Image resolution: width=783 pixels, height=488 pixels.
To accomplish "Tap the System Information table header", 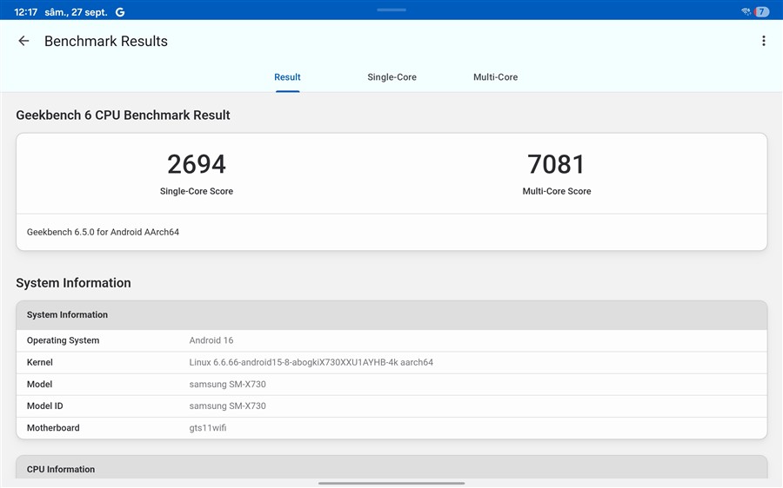I will (67, 314).
